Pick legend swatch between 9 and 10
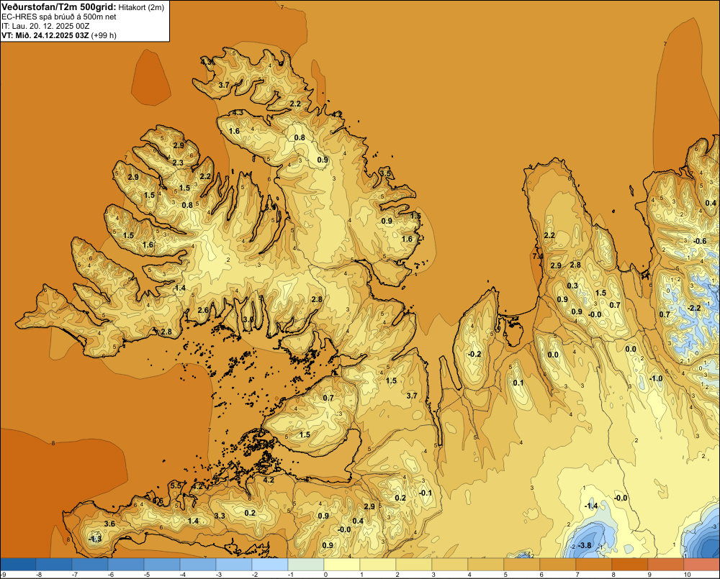This screenshot has height=579, width=720. (666, 565)
